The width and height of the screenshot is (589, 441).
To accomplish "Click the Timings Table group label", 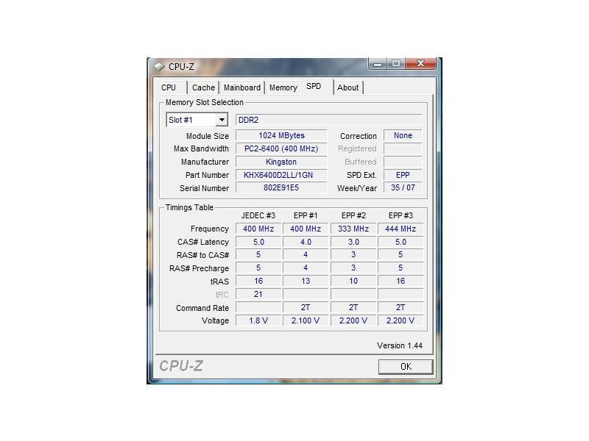I will (x=189, y=207).
